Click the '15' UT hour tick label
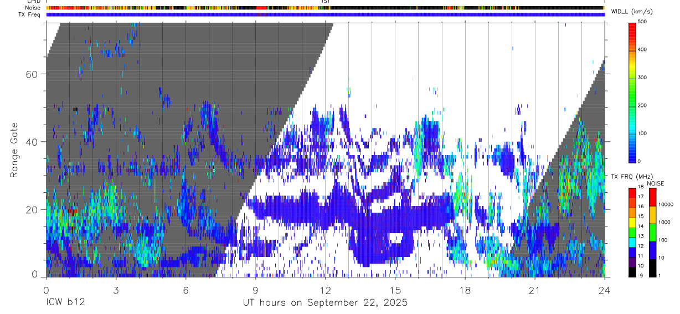Screen dimensions: 680x314 (395, 290)
